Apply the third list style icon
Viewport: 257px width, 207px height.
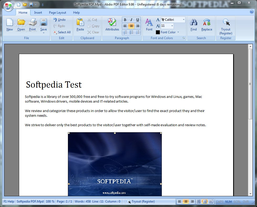pyautogui.click(x=137, y=32)
